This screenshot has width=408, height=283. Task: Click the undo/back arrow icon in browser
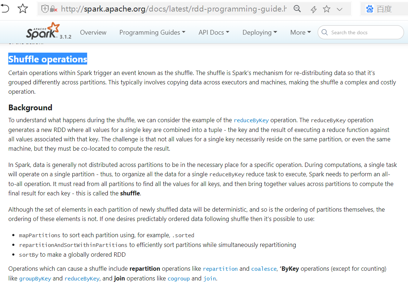pos(5,9)
